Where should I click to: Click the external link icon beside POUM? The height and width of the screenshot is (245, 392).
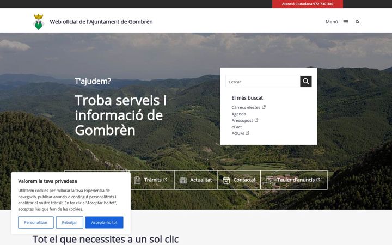[247, 133]
